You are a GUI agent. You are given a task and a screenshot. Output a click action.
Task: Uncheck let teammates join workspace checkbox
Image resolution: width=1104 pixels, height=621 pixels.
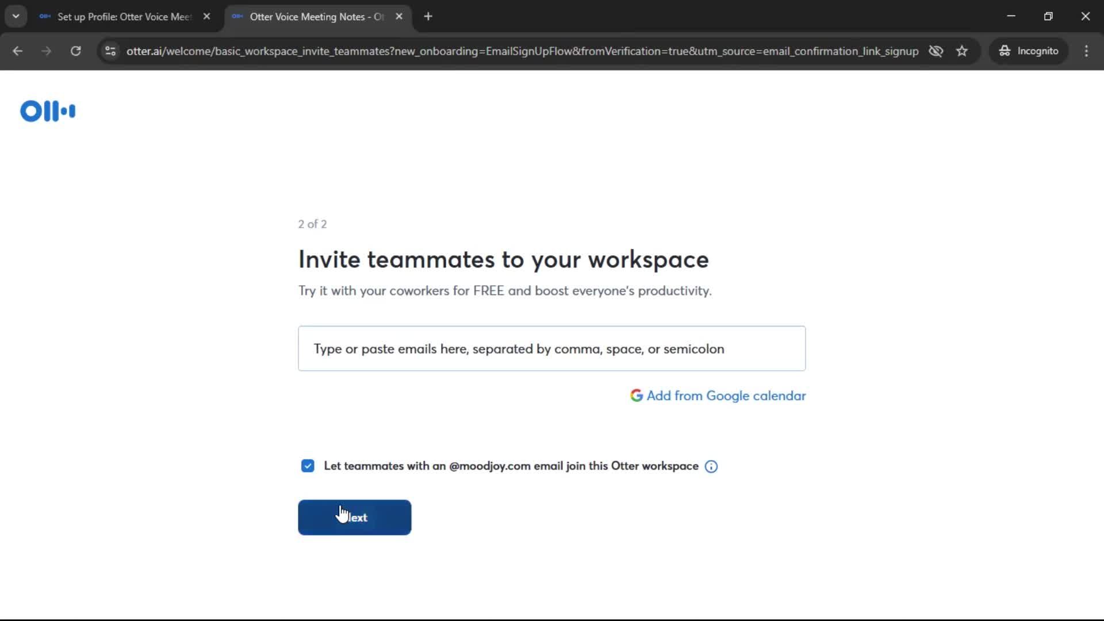pyautogui.click(x=308, y=466)
